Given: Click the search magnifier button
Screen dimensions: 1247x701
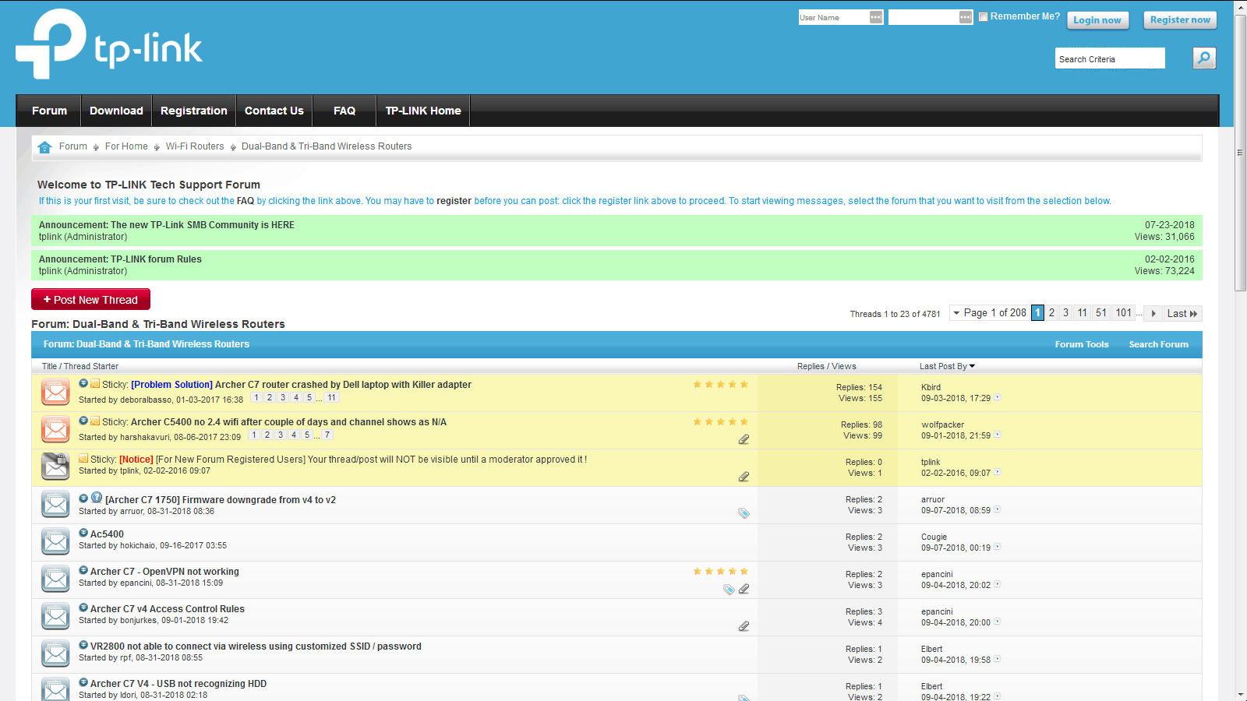Looking at the screenshot, I should tap(1204, 58).
